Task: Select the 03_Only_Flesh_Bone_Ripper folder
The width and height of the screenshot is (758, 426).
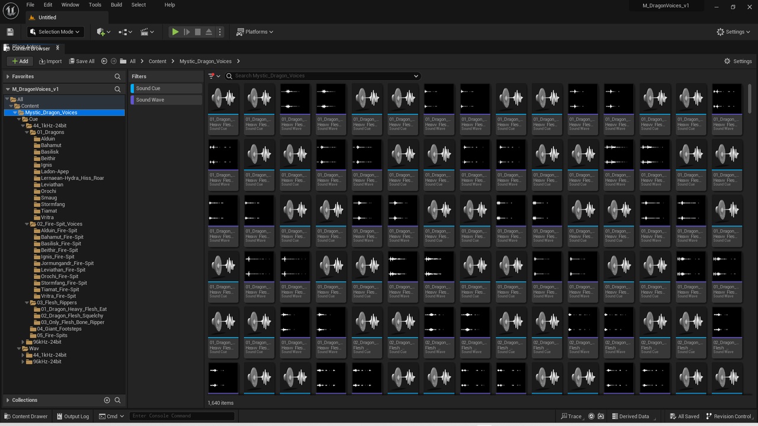Action: point(73,322)
